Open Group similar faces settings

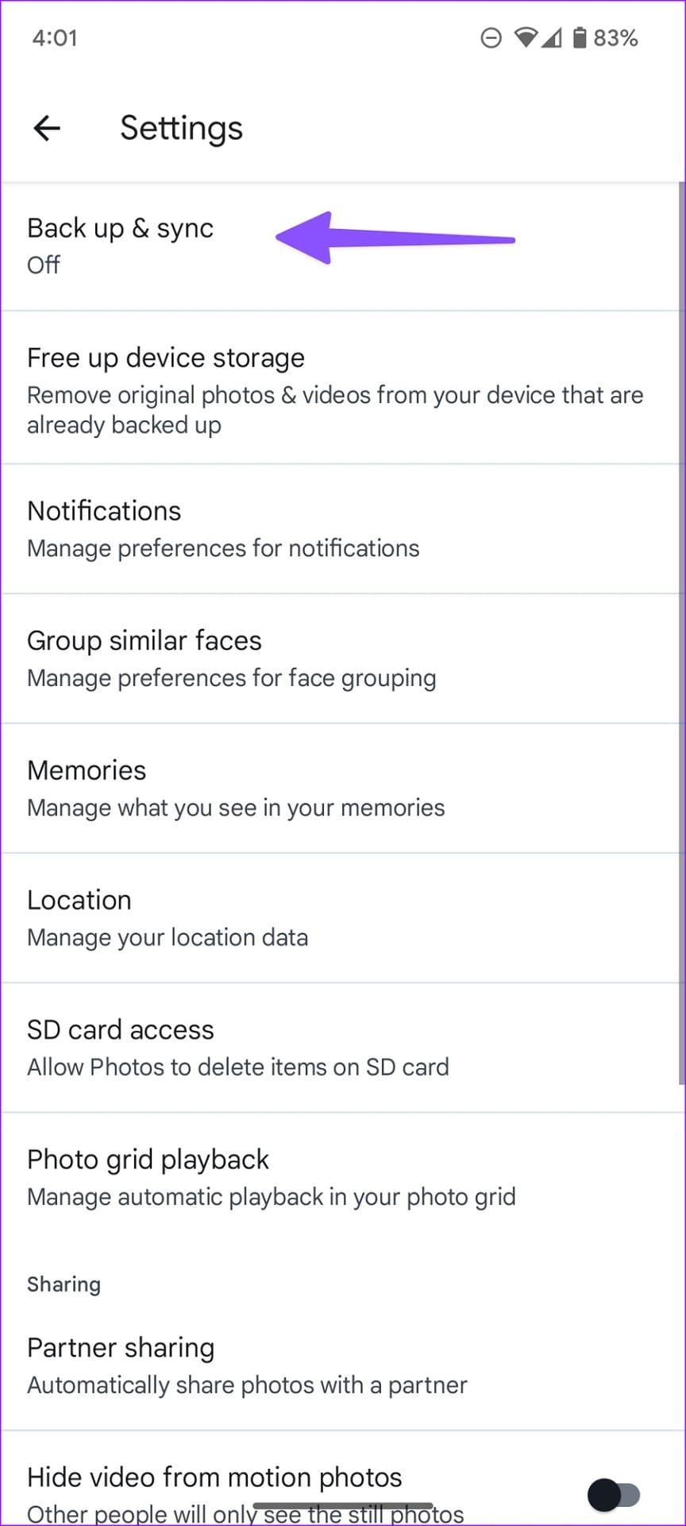341,659
